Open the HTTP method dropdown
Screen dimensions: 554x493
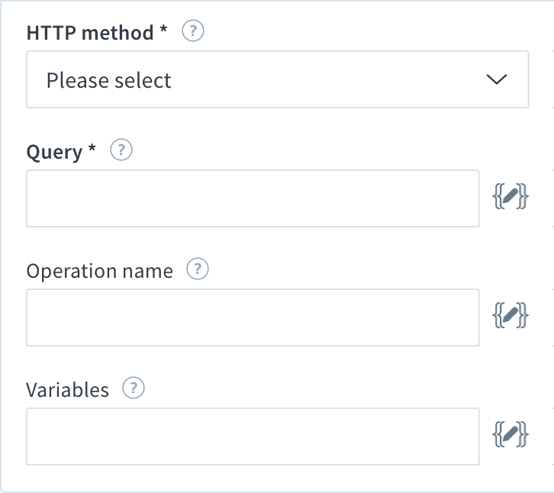point(277,79)
